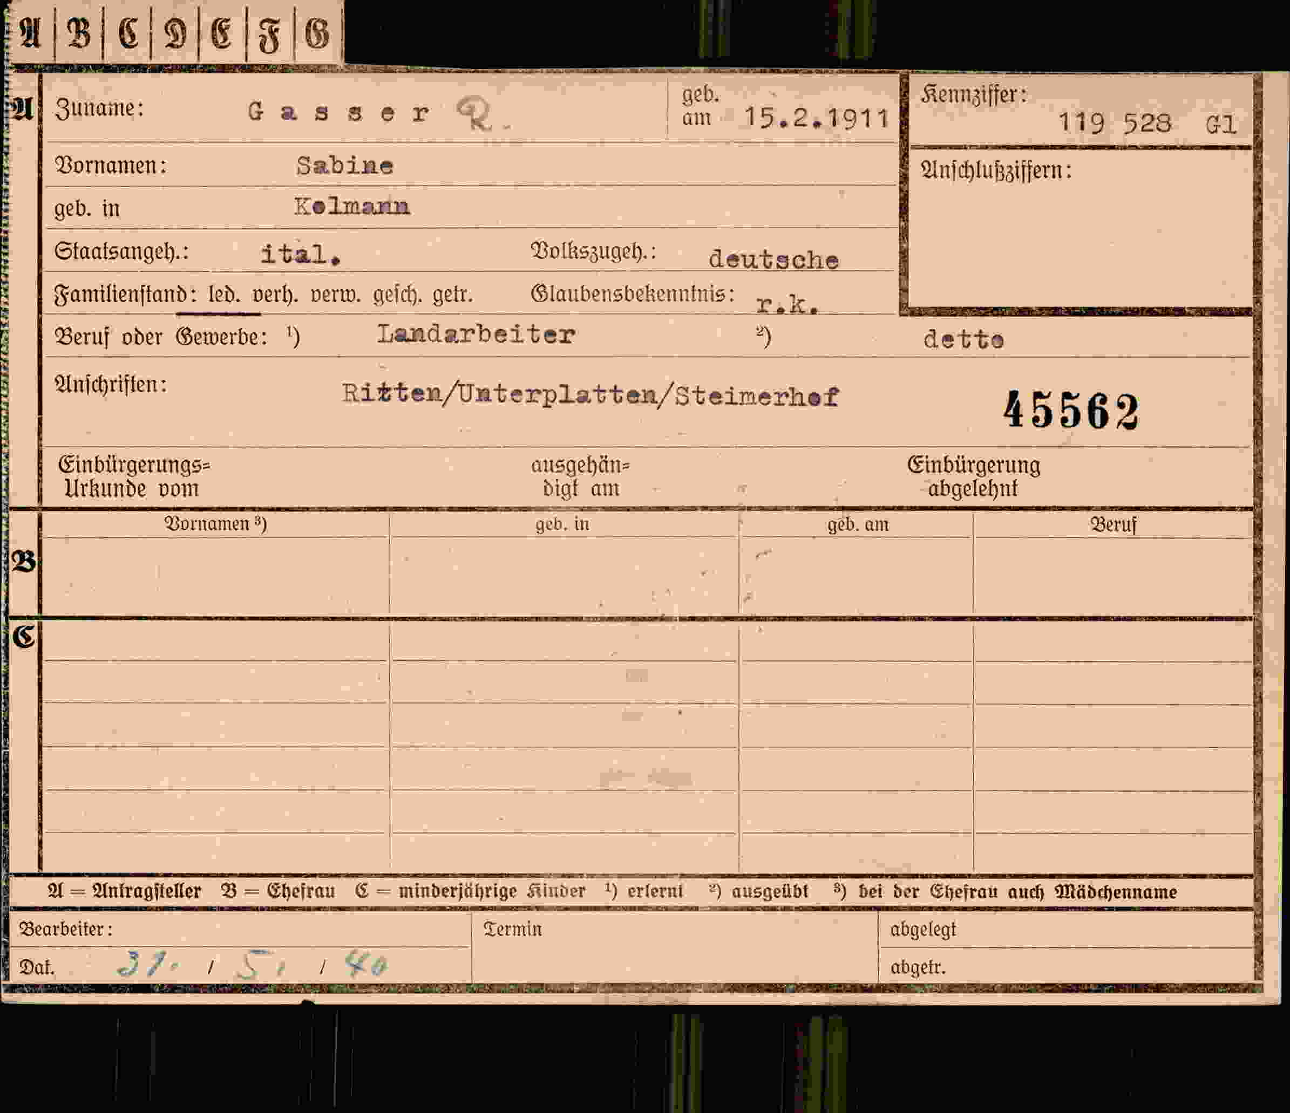The width and height of the screenshot is (1290, 1113).
Task: Click the 'Einbürgerung abgelehnt' label
Action: pyautogui.click(x=973, y=476)
